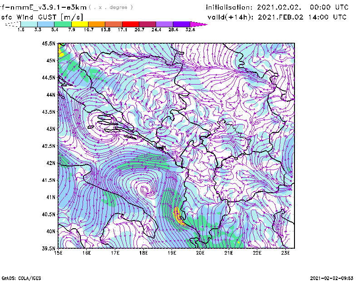Image resolution: width=363 pixels, height=281 pixels.
Task: Click the legend value 32.6
Action: (190, 30)
